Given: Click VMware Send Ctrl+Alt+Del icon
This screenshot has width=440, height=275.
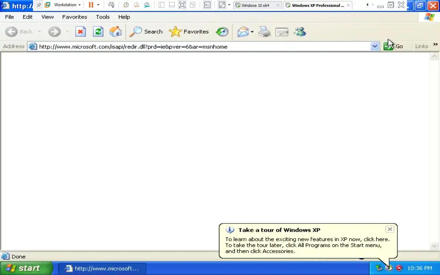Looking at the screenshot, I should click(111, 5).
